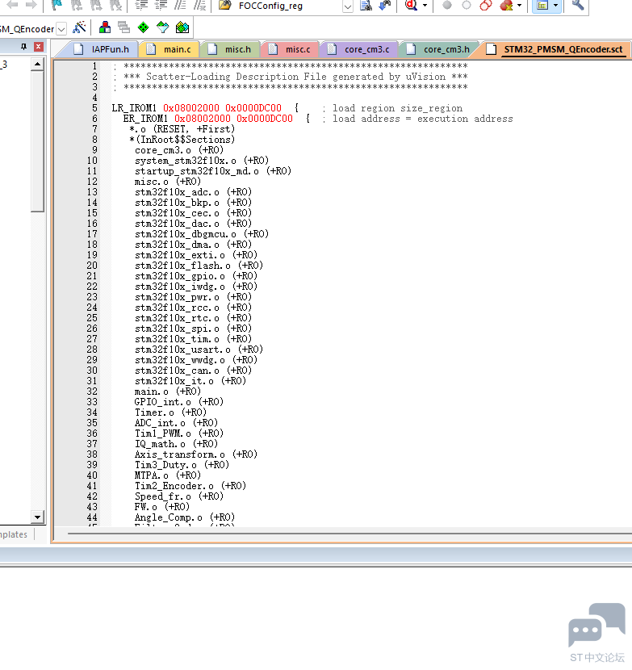Click the LR_IROM1 line in the editor
This screenshot has width=632, height=670.
click(287, 108)
